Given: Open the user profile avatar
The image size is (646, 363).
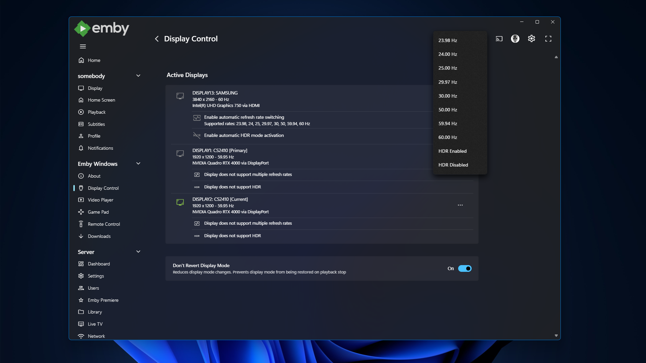Looking at the screenshot, I should point(515,39).
